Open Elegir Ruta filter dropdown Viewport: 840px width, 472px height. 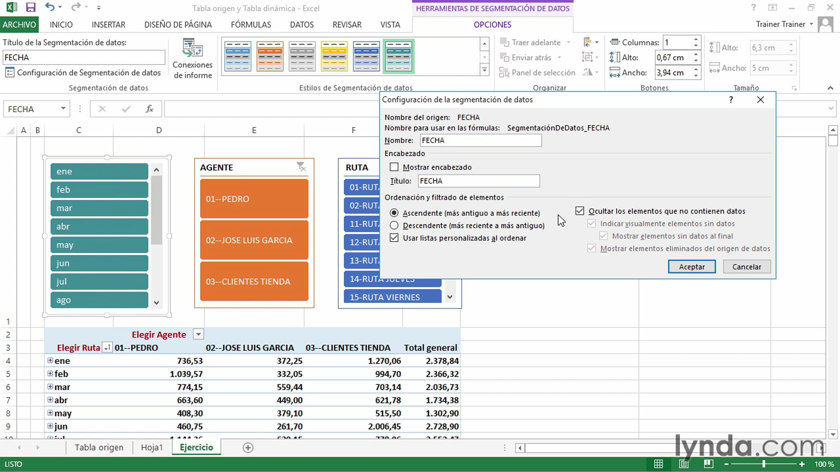(x=107, y=348)
